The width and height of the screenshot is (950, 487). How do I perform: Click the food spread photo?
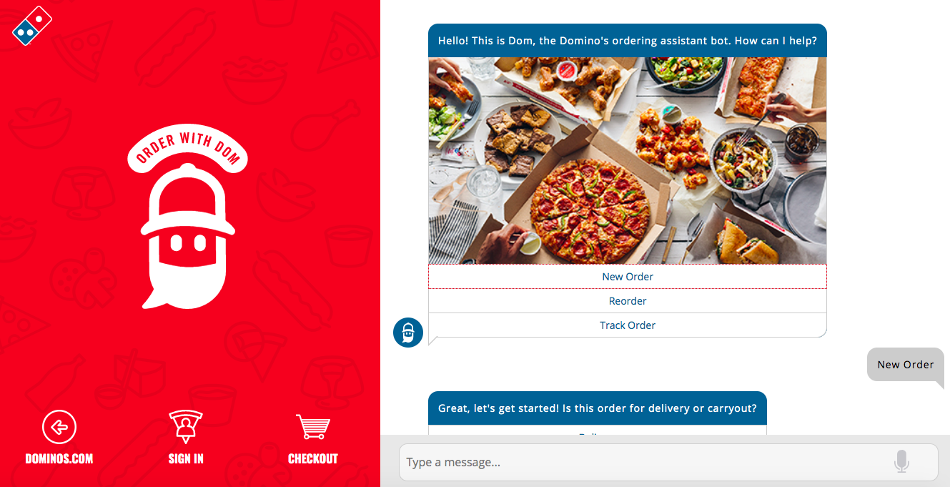click(628, 161)
